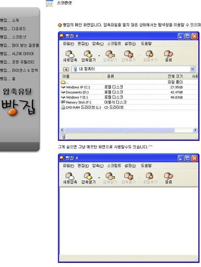Open the arrow next to 압축열기 in empty window
201x267 pixels.
[99, 178]
